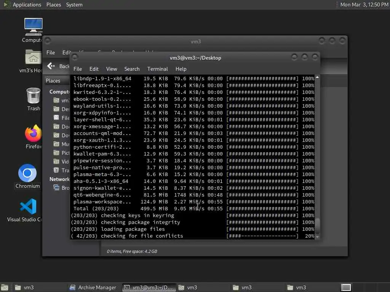Click the terminal scrollbar thumb
390x292 pixels.
(x=317, y=225)
